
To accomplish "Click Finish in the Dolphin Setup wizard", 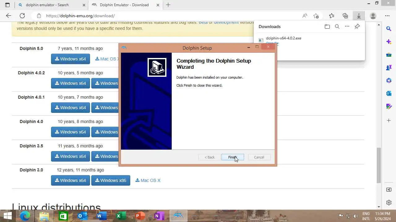I will 233,157.
